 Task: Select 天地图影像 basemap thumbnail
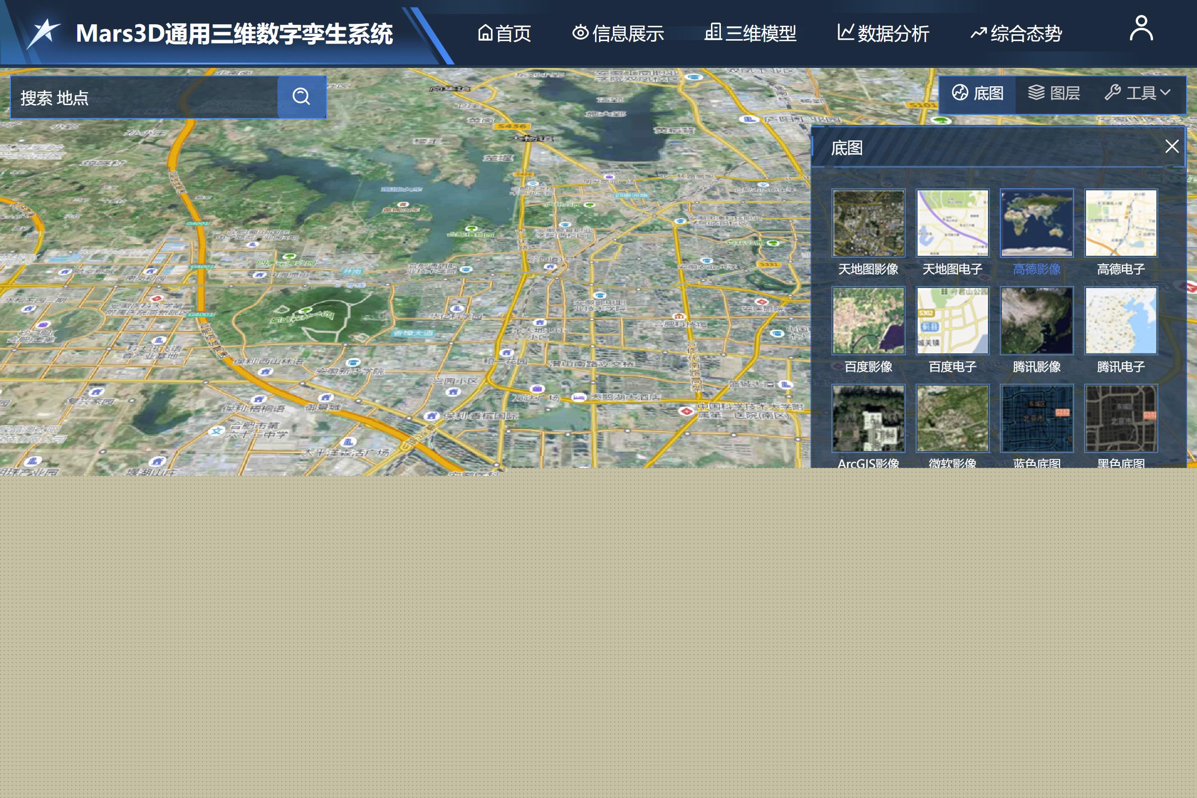point(868,224)
